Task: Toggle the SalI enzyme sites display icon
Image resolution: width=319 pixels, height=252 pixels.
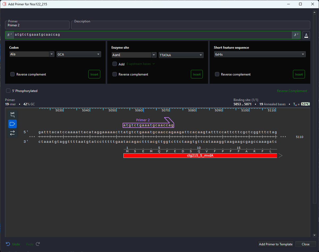Action: coord(12,115)
